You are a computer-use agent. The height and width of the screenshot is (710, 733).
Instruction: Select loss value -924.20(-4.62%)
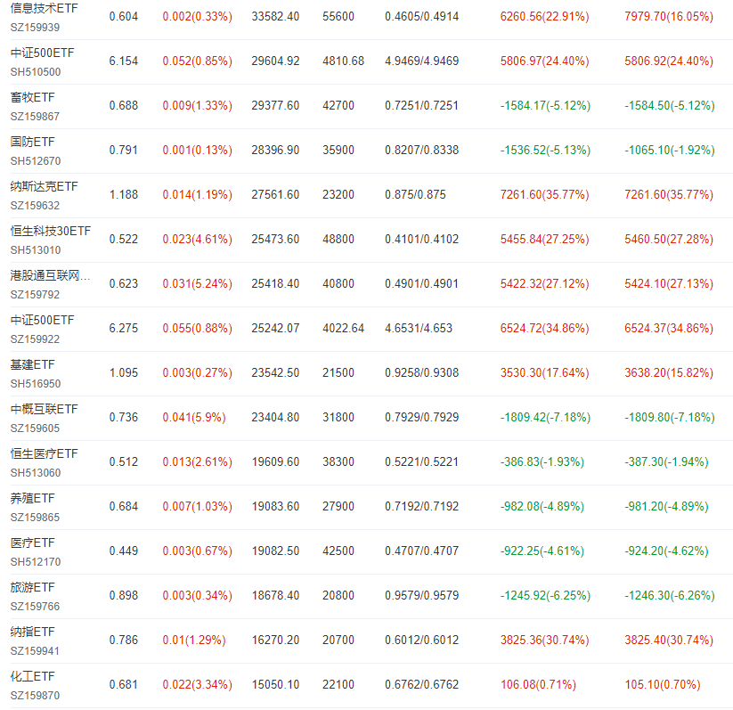pos(666,551)
